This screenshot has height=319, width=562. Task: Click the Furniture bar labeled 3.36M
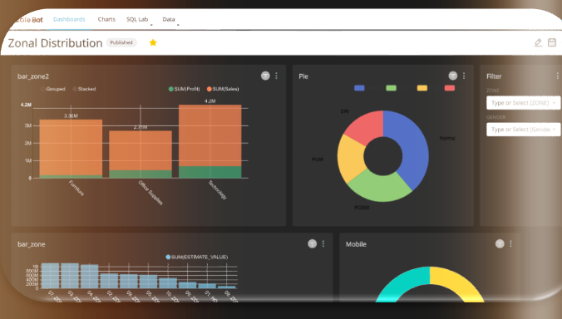point(71,149)
